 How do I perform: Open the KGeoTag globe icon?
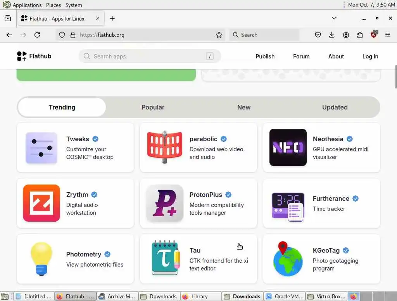[x=288, y=259]
